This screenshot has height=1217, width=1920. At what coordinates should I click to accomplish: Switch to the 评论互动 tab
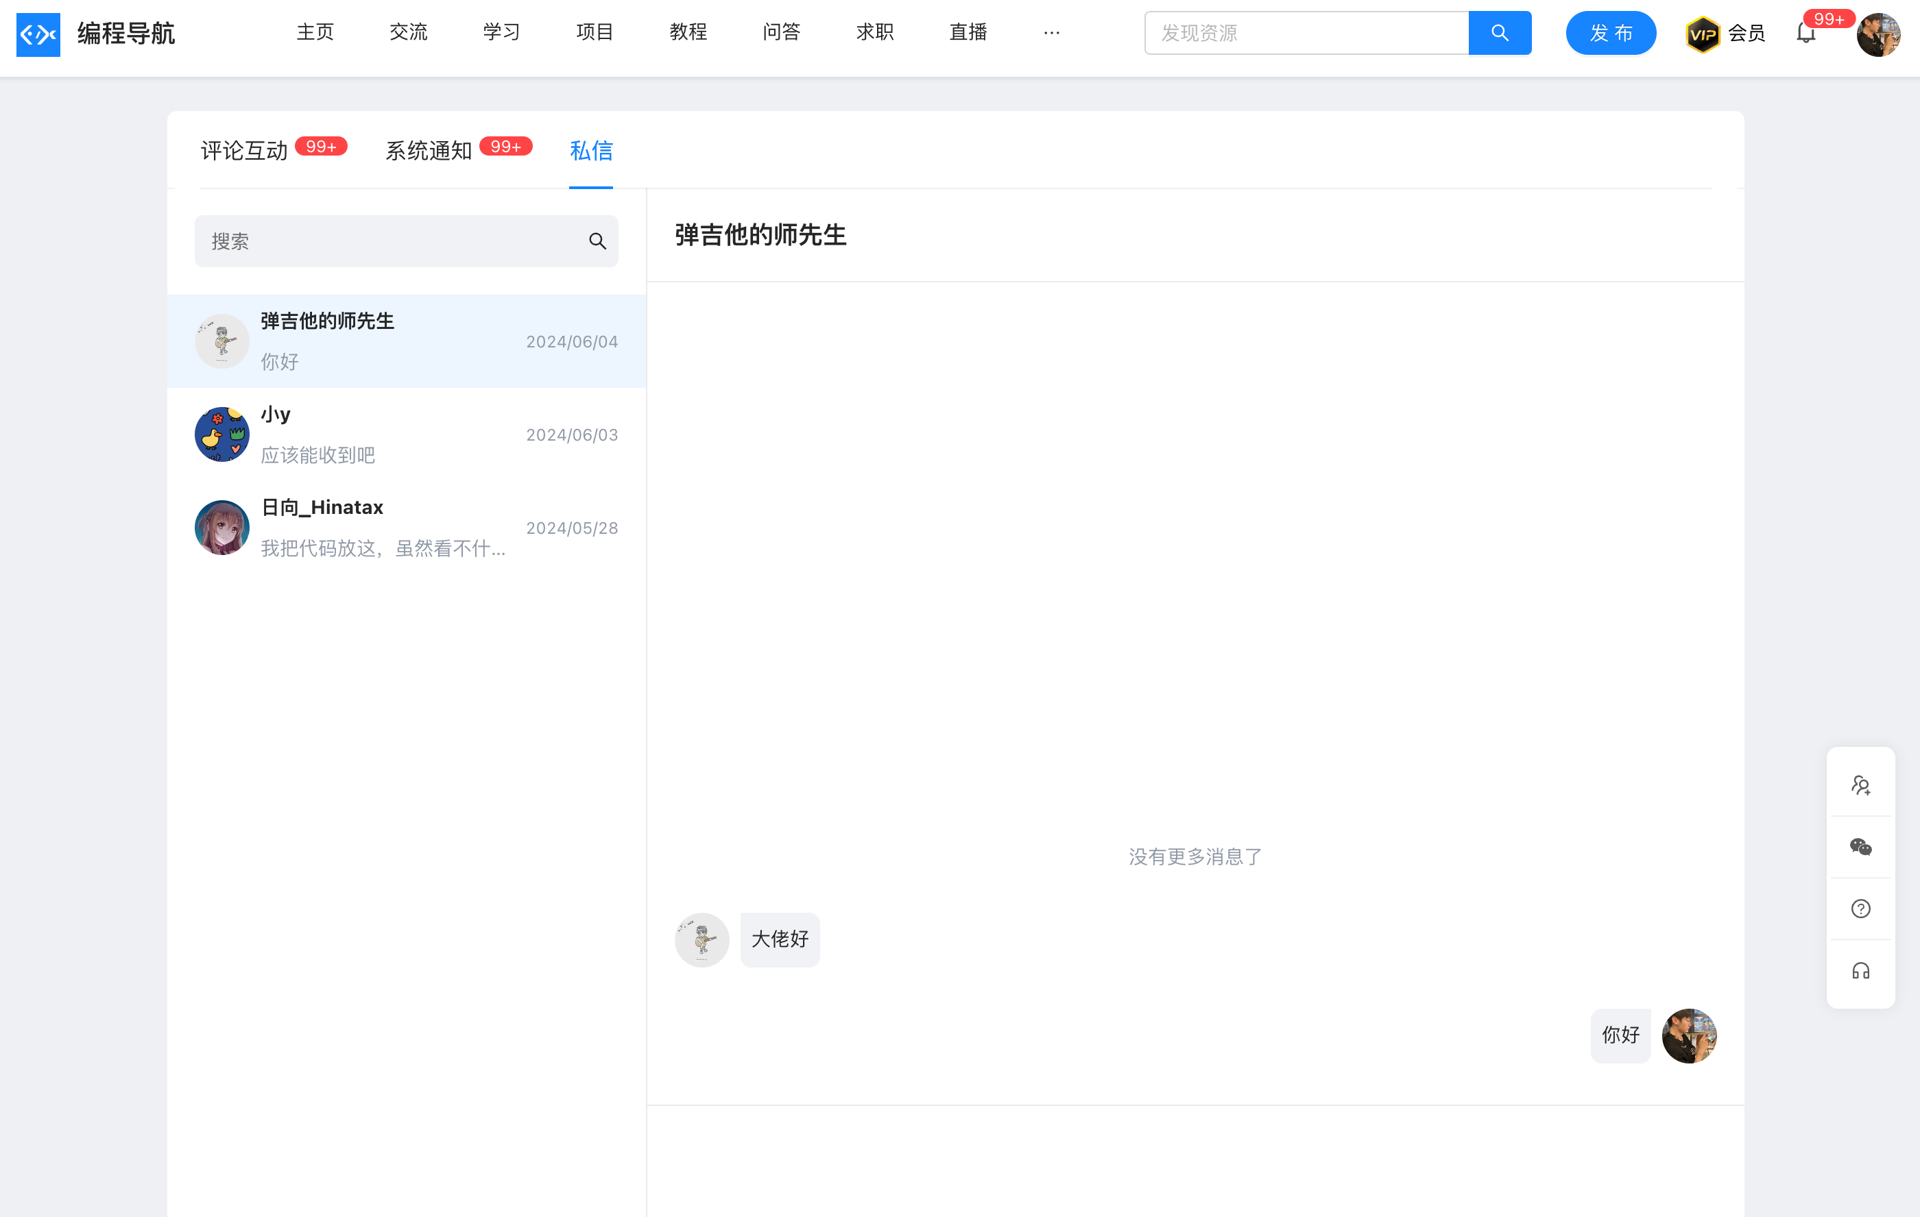pos(244,151)
